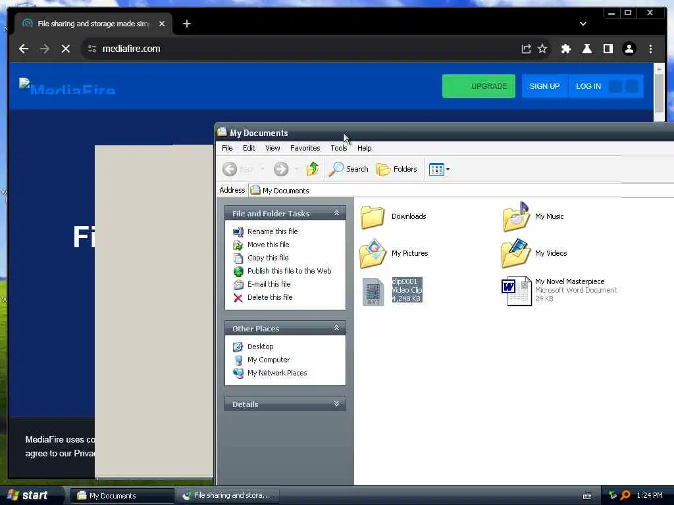The width and height of the screenshot is (674, 505).
Task: Open a new browser tab with plus
Action: click(186, 24)
